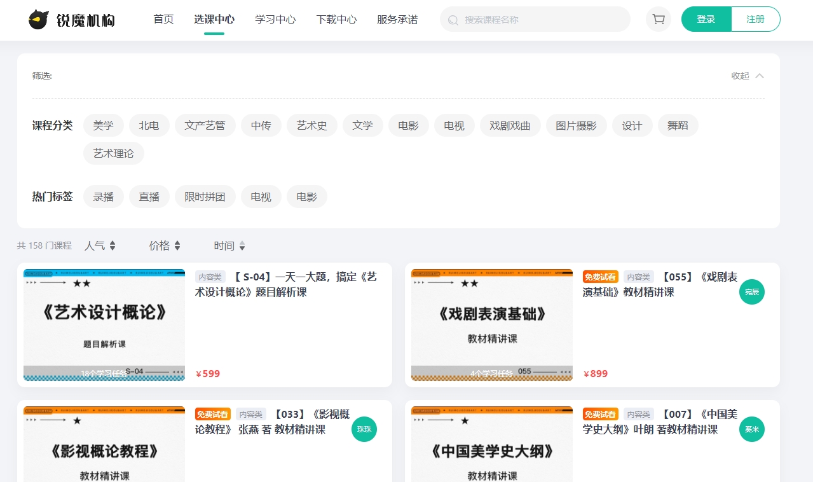Open 《中国美学史大纲》 course thumbnail
Screen dimensions: 813x482
[x=492, y=444]
